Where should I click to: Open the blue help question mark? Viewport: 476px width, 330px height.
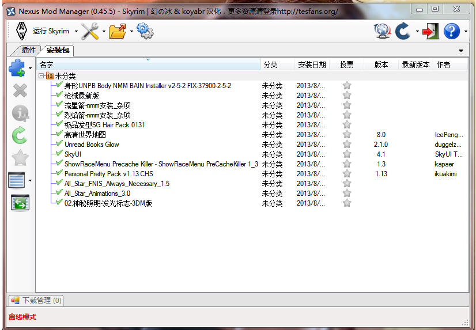point(452,31)
